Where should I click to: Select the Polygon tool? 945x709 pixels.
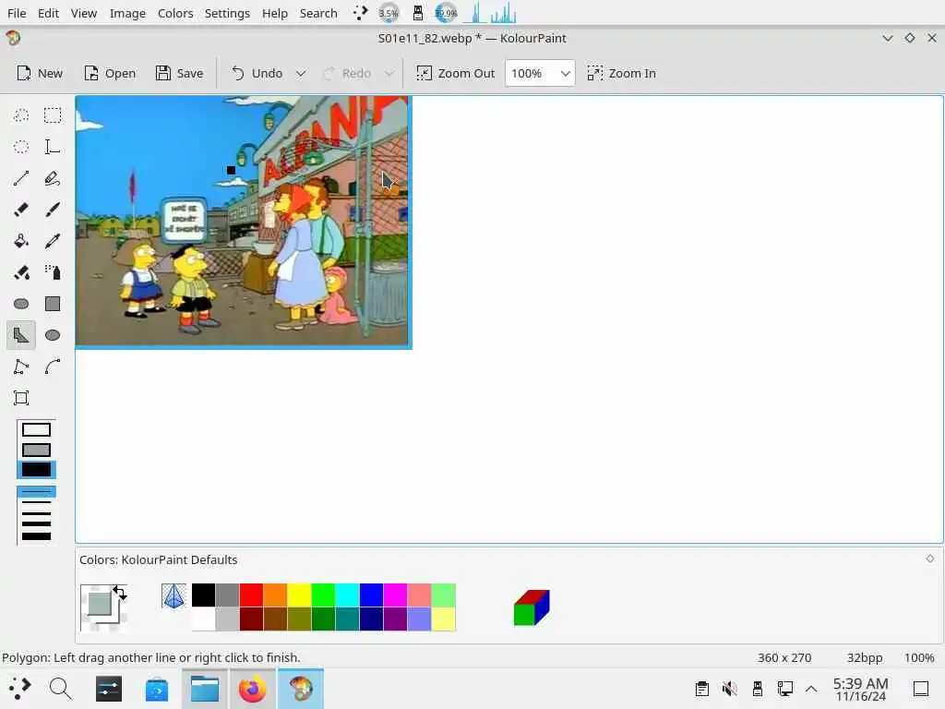click(21, 334)
